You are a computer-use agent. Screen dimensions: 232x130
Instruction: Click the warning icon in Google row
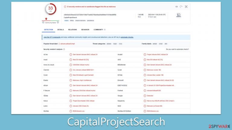[x=145, y=96]
